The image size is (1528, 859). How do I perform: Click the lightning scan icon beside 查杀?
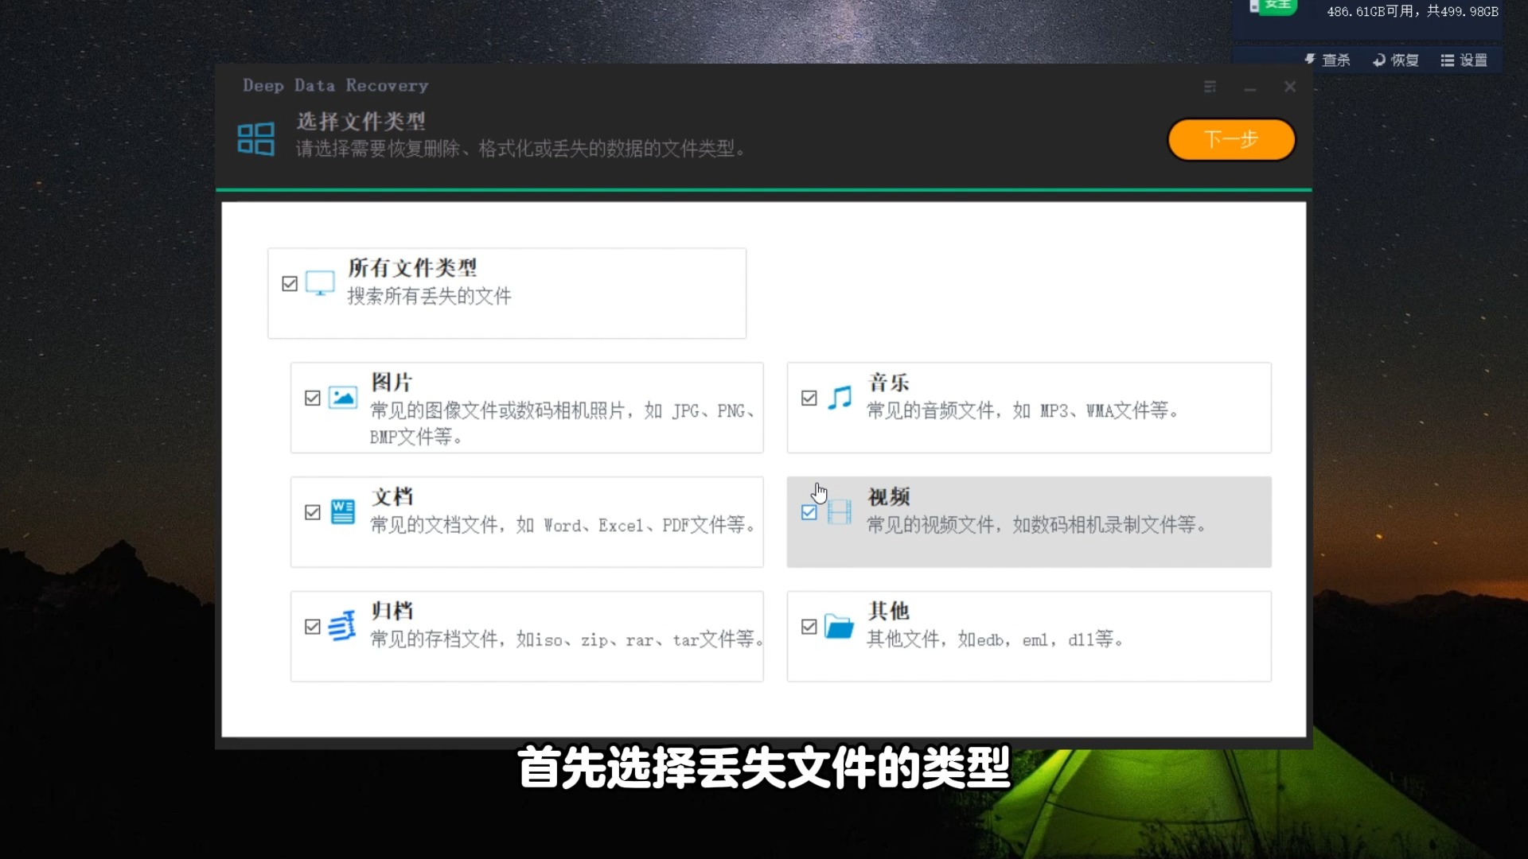[x=1312, y=60]
